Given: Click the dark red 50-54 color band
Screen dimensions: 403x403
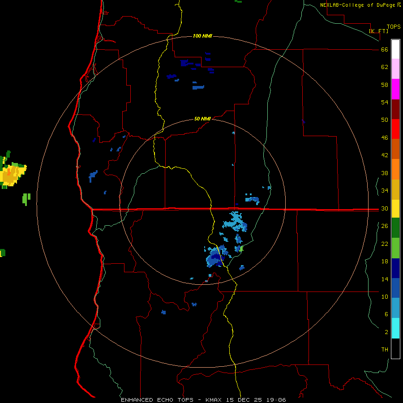Looking at the screenshot, I should click(x=395, y=109).
